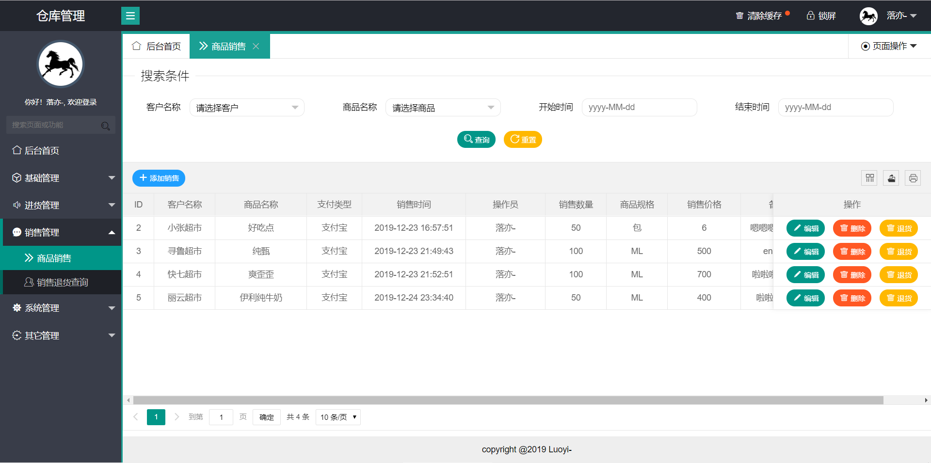This screenshot has width=931, height=463.
Task: Click 删除 on the 纯甄 row
Action: click(x=852, y=251)
